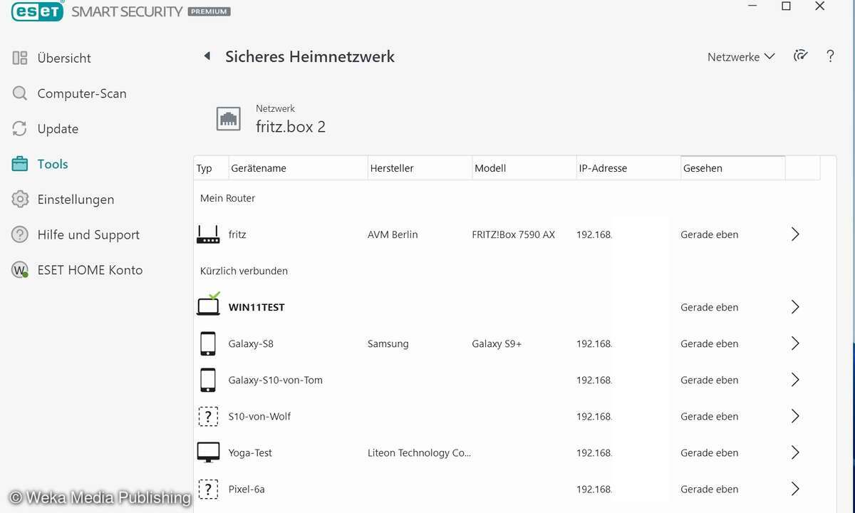This screenshot has width=855, height=513.
Task: Click the Mein Router group heading
Action: point(227,198)
